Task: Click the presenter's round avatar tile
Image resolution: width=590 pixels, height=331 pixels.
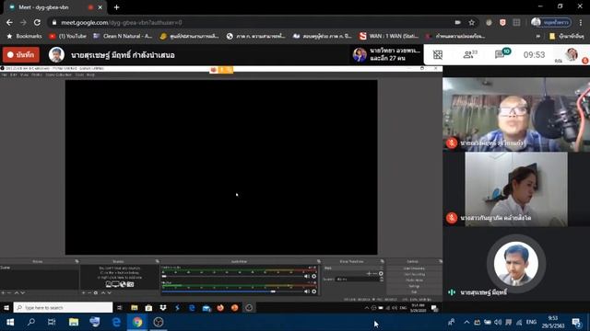Action: tap(516, 264)
